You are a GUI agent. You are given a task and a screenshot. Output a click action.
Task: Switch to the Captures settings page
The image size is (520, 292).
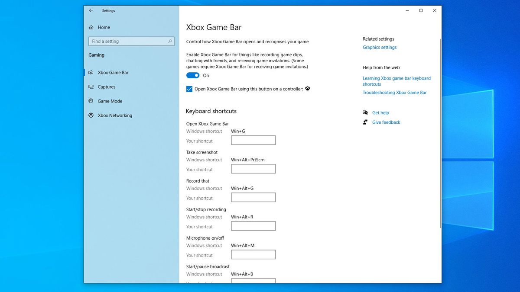[x=107, y=87]
